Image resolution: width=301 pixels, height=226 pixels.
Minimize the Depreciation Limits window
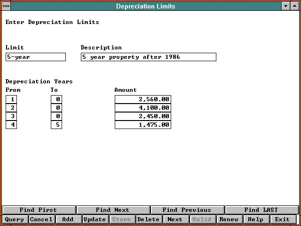tap(285, 6)
